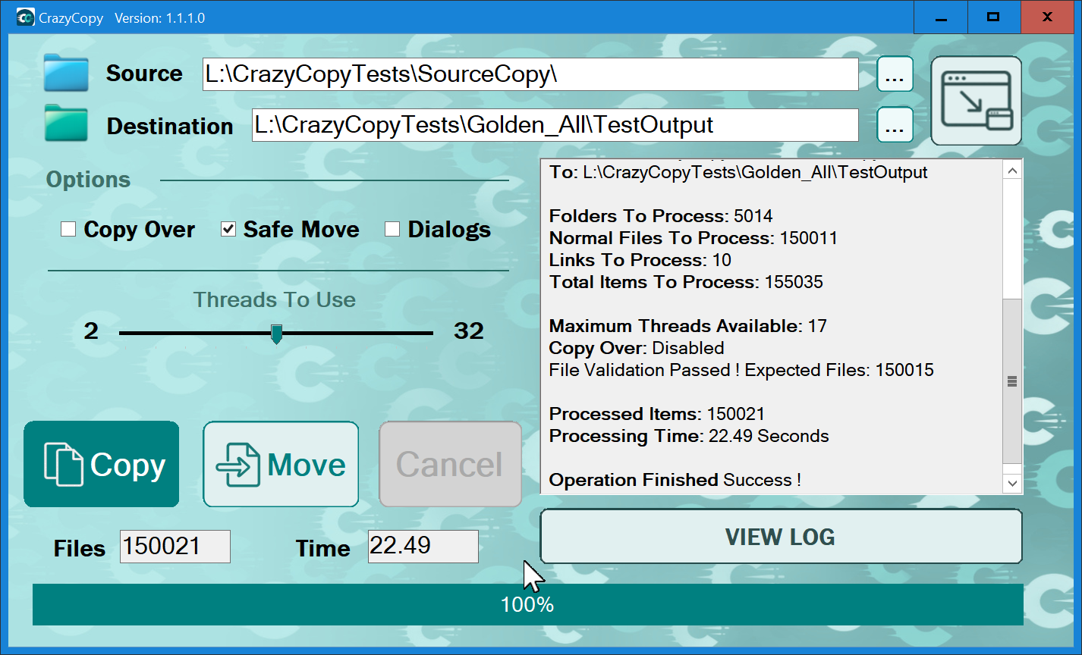
Task: Click 'Normal Files To Process: 150011' line
Action: tap(694, 238)
